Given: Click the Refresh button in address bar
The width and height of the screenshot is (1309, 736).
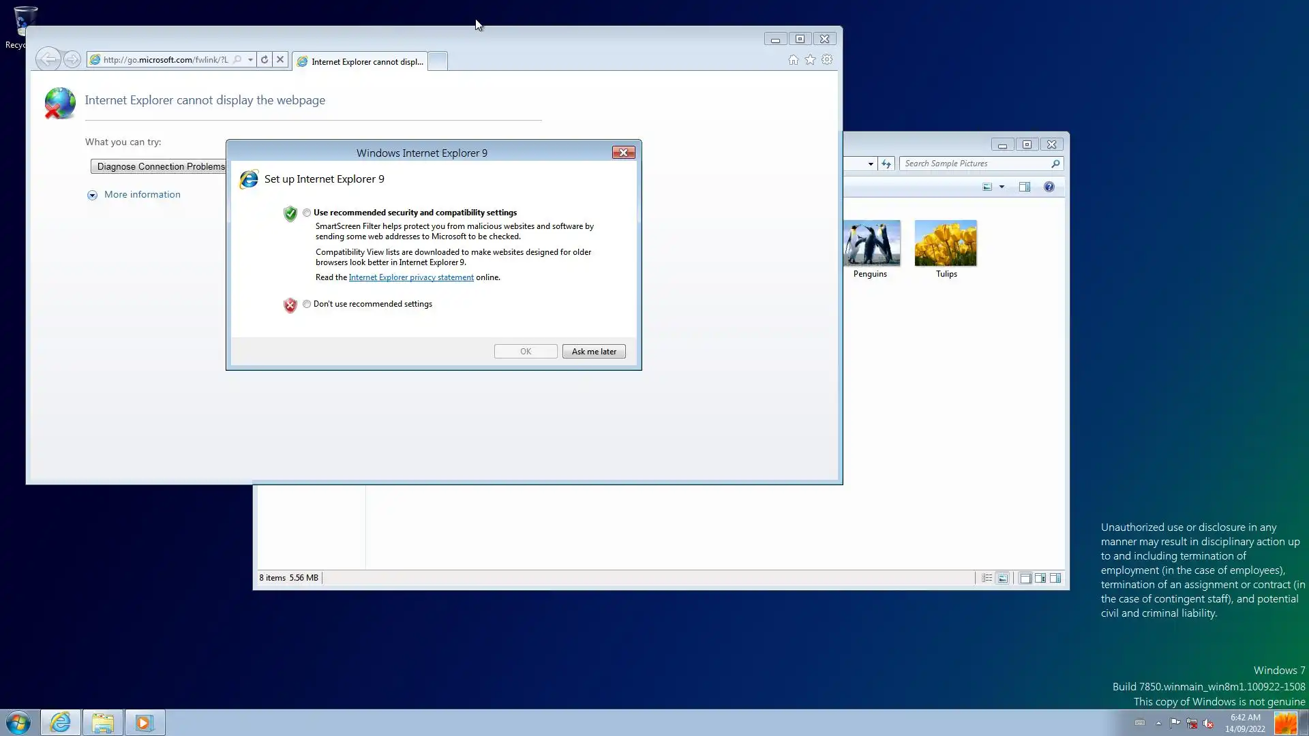Looking at the screenshot, I should pos(265,60).
